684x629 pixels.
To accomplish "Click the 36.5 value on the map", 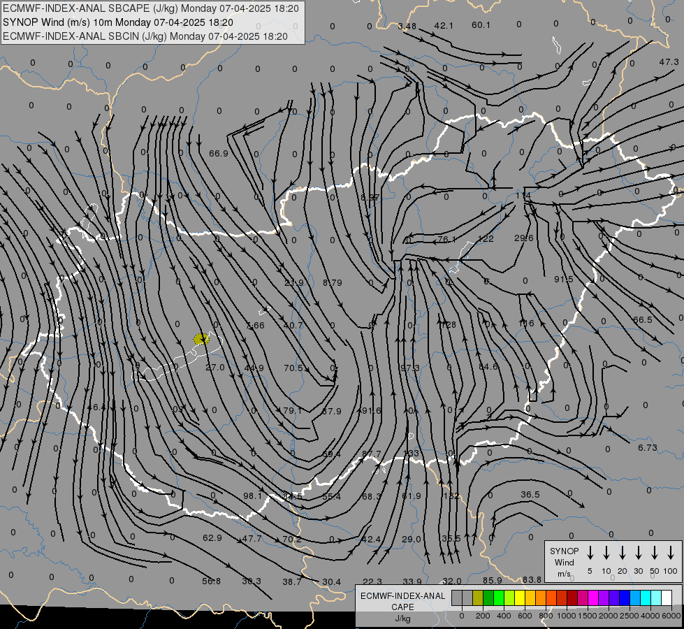I will click(x=530, y=494).
